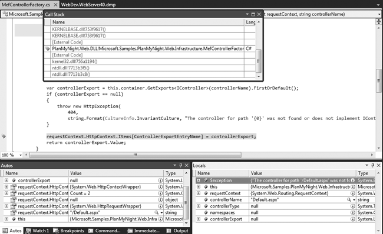Maximize the Call Stack window

tap(253, 14)
